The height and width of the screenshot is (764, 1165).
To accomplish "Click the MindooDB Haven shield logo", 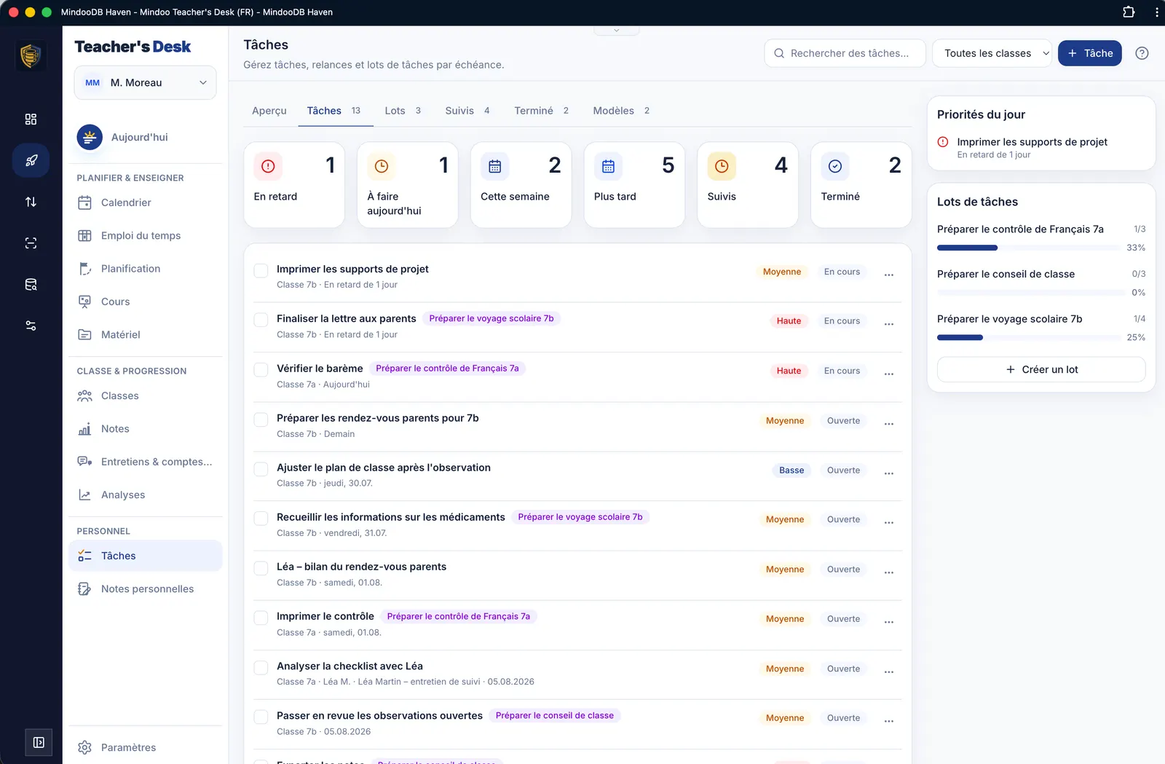I will click(31, 56).
